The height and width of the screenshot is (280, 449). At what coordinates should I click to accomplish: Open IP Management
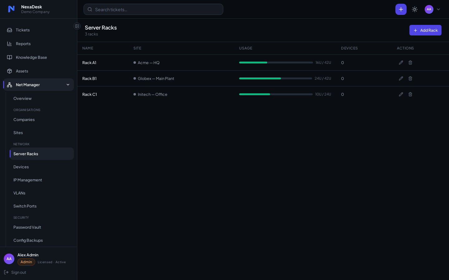[x=42, y=180]
